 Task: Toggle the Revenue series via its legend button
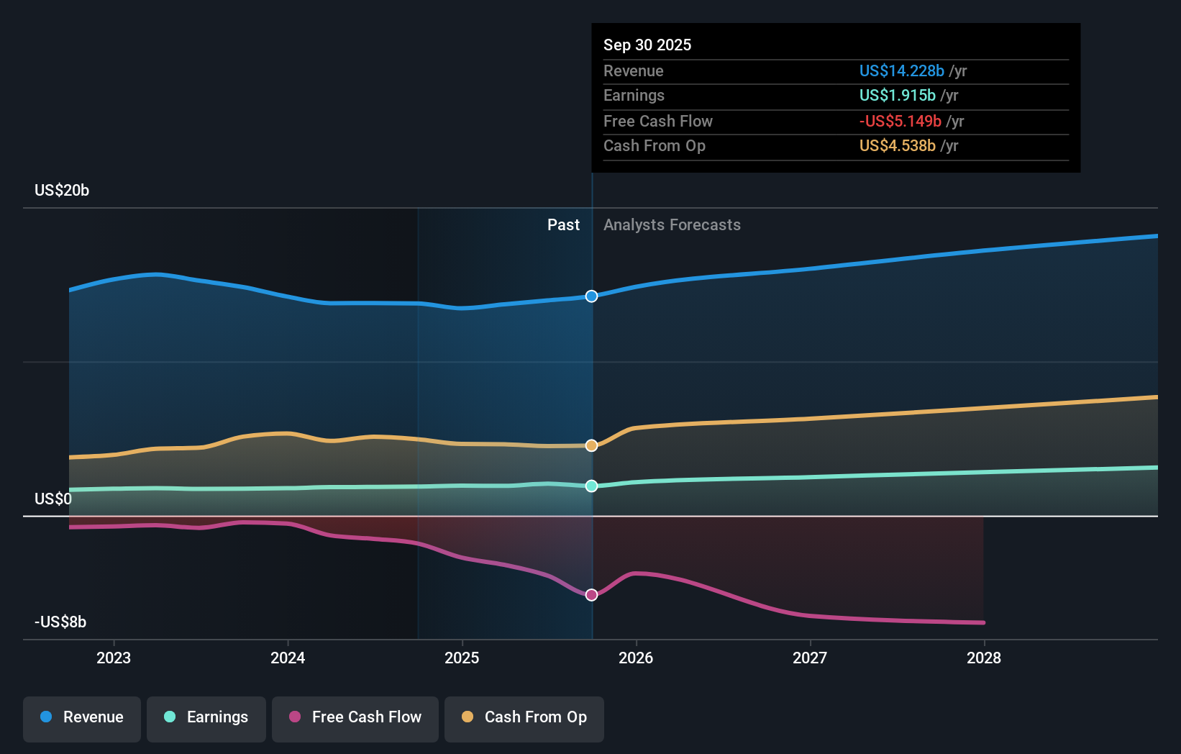click(81, 717)
